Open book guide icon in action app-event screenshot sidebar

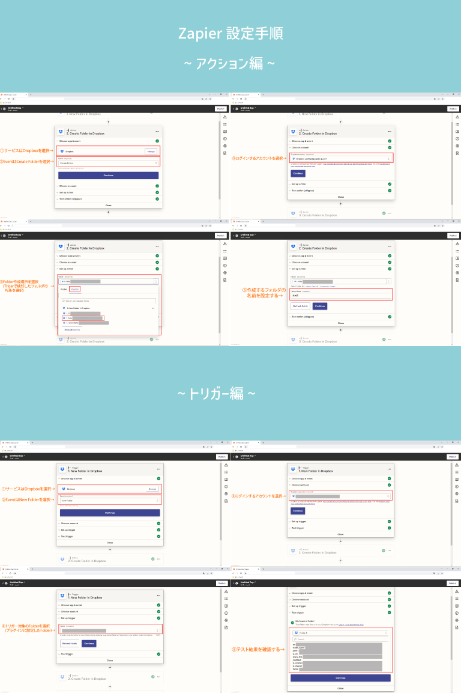pos(224,131)
